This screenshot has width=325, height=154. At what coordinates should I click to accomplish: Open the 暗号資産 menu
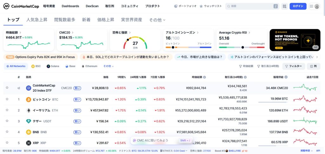click(49, 6)
